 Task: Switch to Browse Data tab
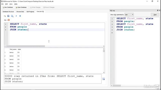click(x=20, y=12)
